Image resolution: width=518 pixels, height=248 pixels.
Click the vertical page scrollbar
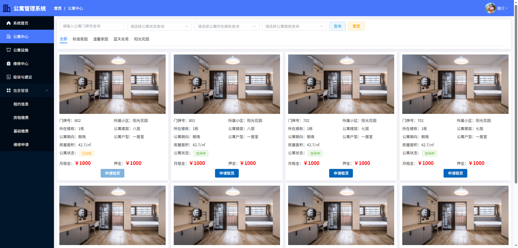516,94
